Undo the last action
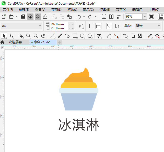The image size is (164, 152). click(x=79, y=17)
